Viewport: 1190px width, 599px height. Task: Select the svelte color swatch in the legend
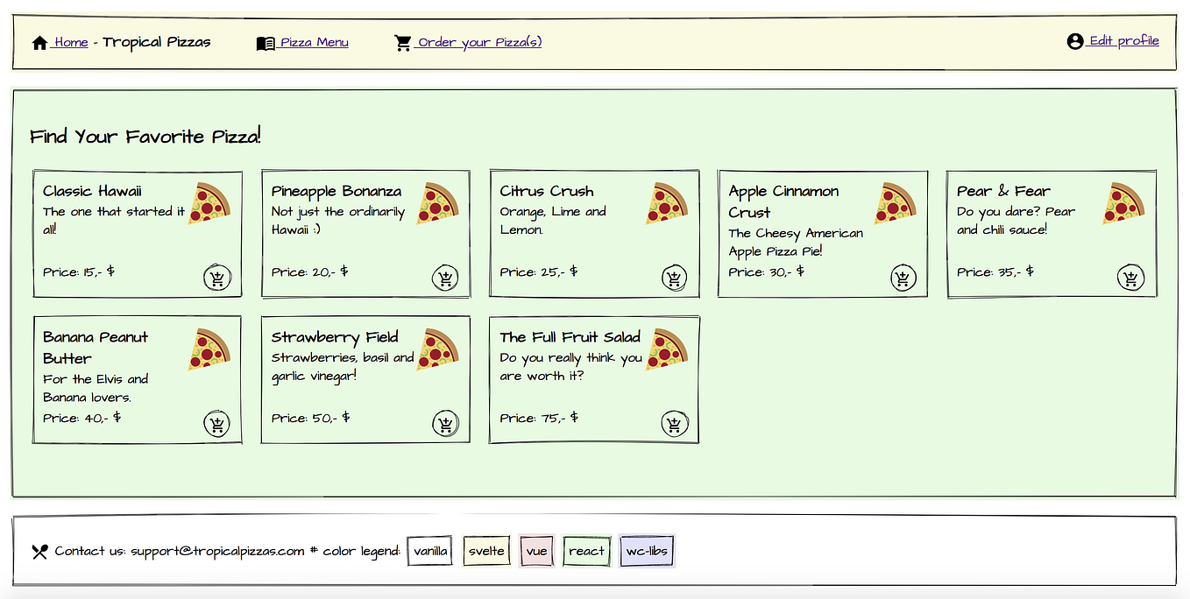[486, 551]
